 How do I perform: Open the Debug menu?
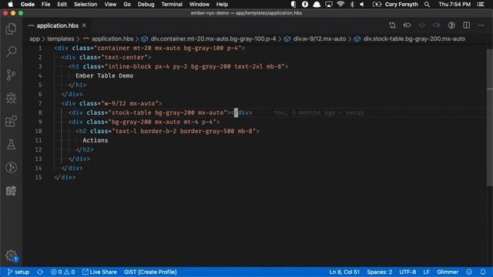146,5
